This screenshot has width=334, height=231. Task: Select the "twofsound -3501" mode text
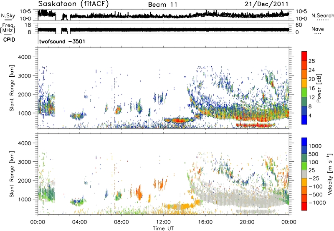(x=62, y=41)
